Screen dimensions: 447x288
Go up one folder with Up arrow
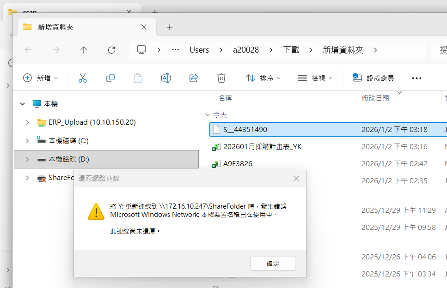pyautogui.click(x=84, y=50)
